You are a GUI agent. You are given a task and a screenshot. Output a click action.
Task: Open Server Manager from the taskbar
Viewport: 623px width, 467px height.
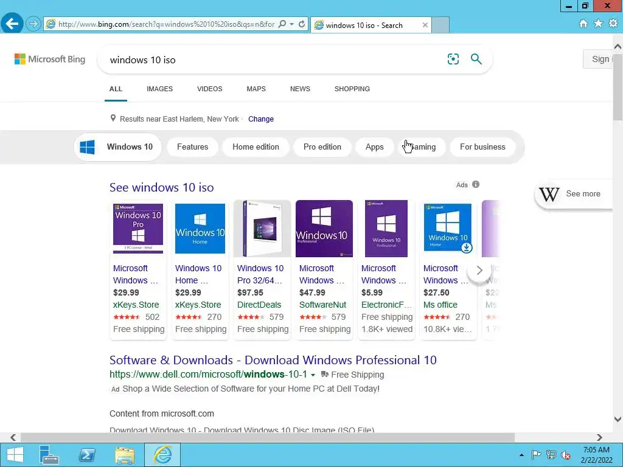(x=49, y=455)
